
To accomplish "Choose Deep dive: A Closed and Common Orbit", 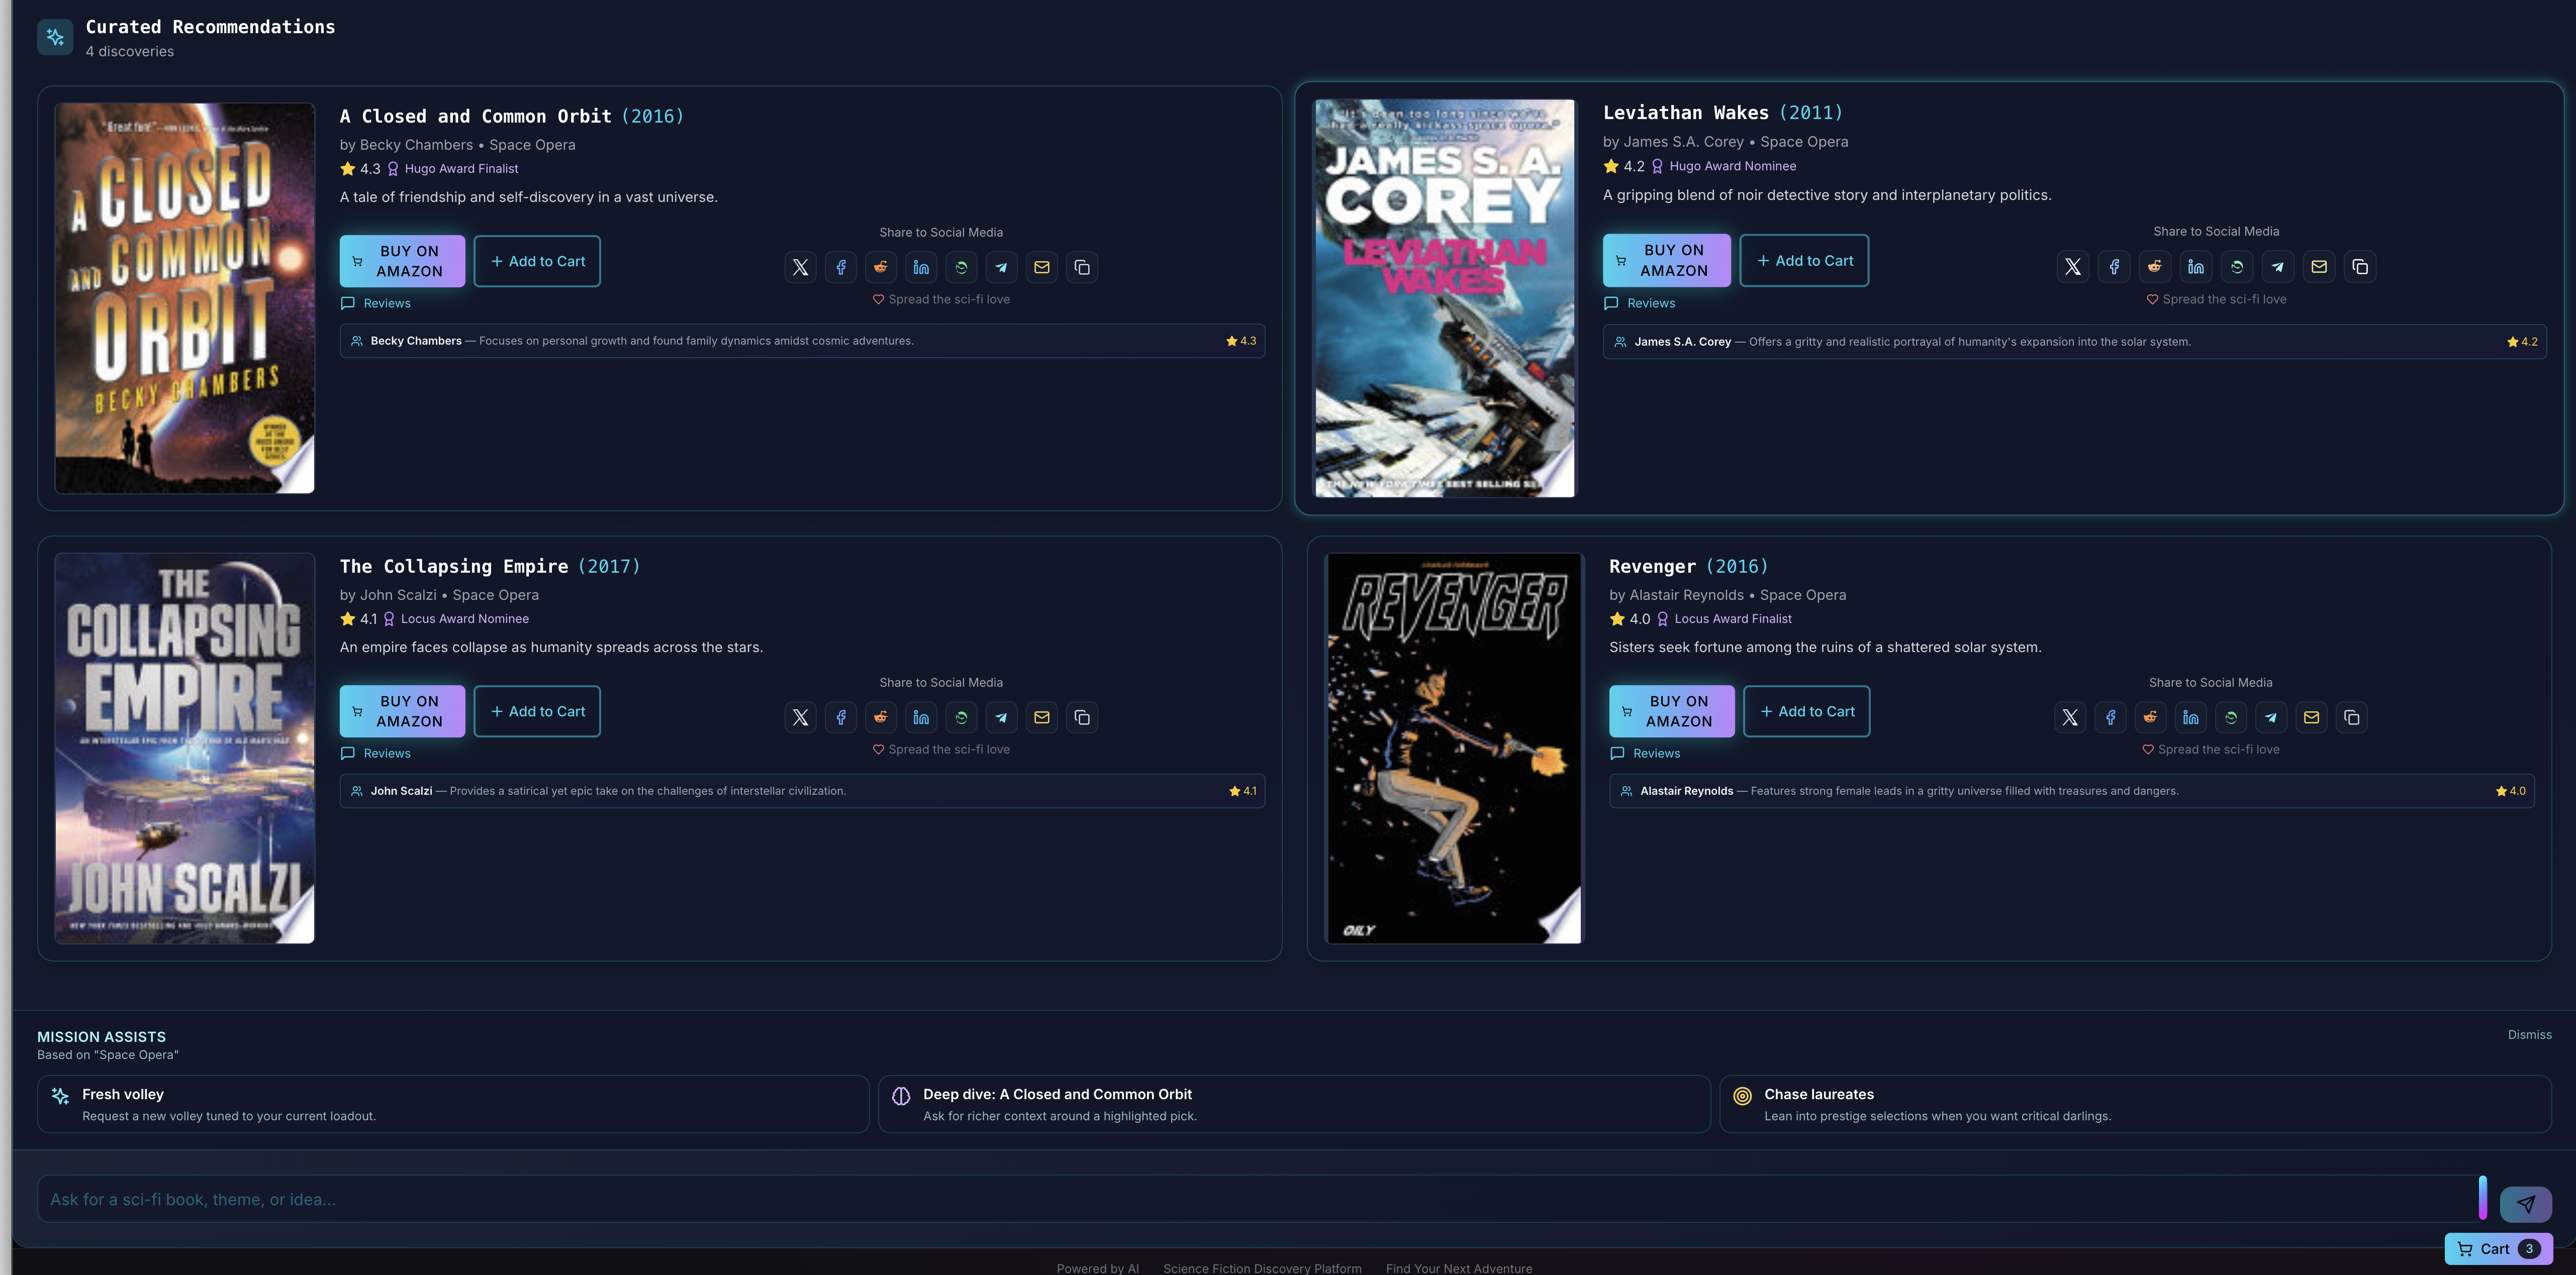I will [1294, 1104].
